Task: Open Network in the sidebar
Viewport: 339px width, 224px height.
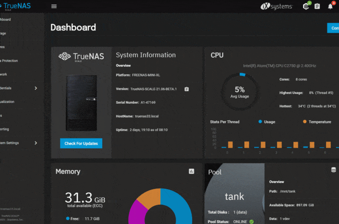Action: 3,74
